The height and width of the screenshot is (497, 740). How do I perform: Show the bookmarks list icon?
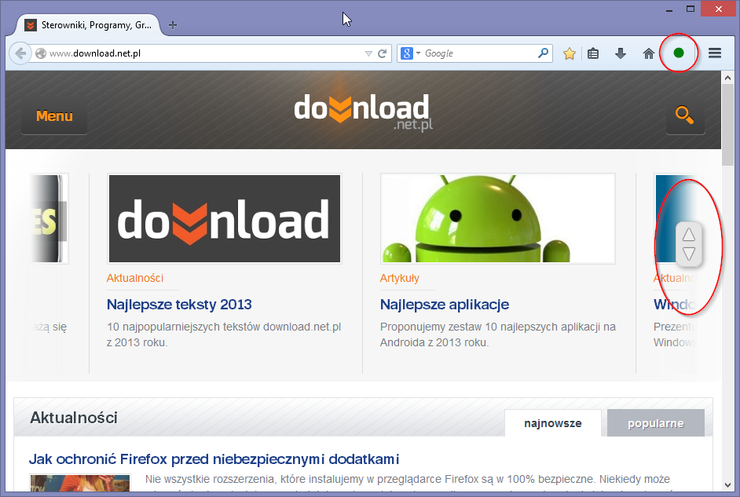pos(593,53)
